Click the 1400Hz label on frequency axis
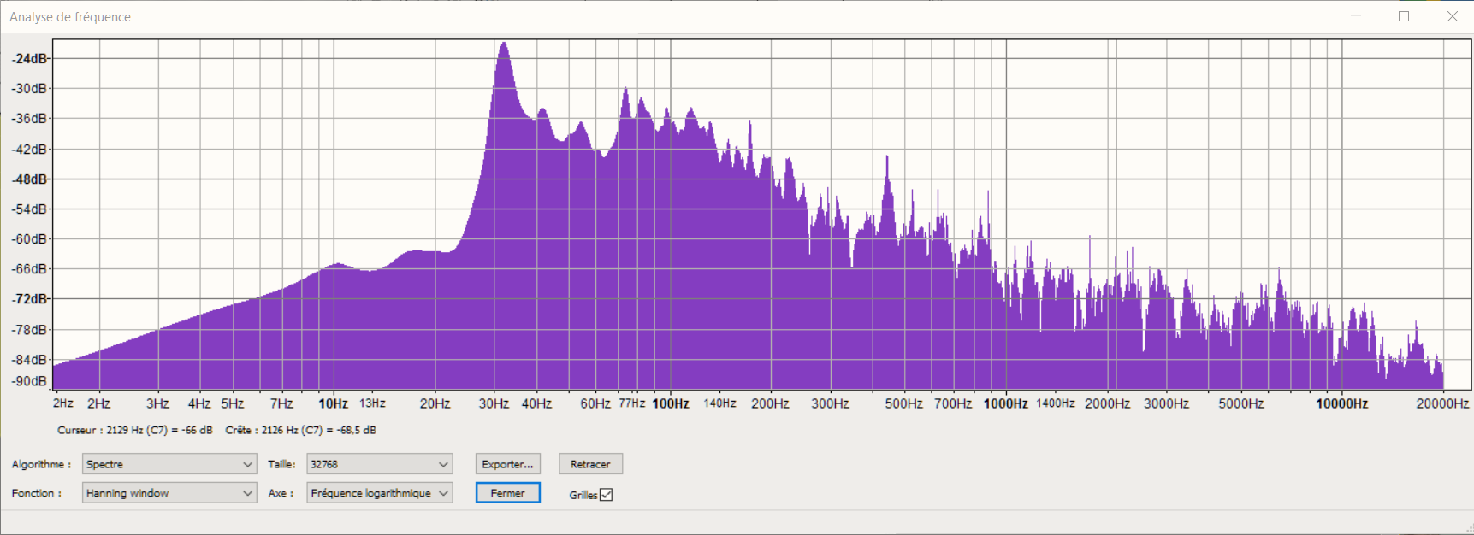 coord(1055,403)
